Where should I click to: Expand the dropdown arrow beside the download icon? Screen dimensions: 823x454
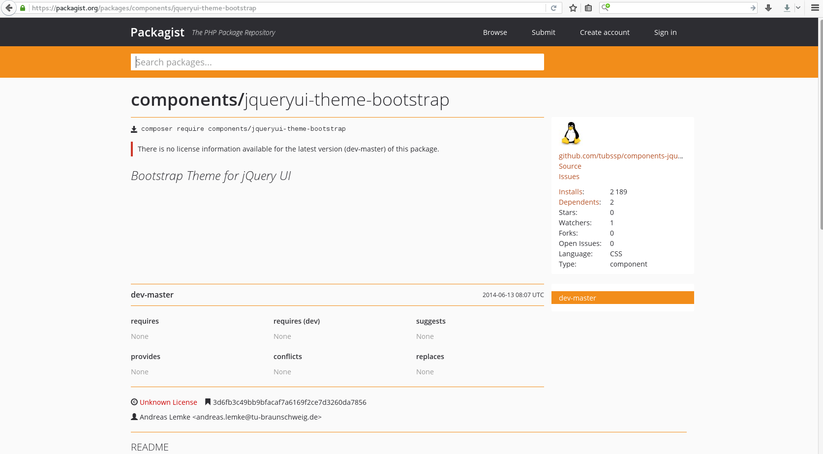798,8
